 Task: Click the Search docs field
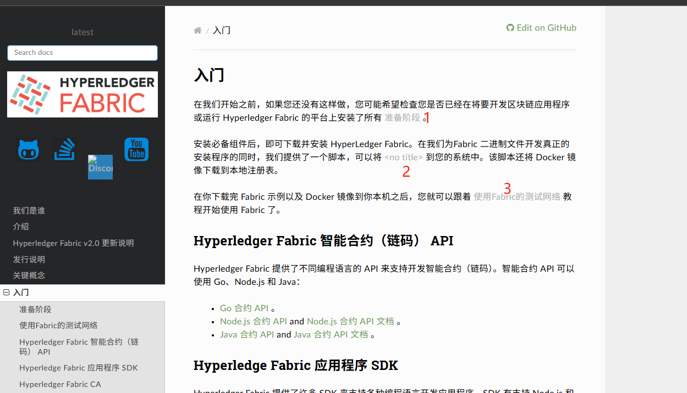pos(83,53)
